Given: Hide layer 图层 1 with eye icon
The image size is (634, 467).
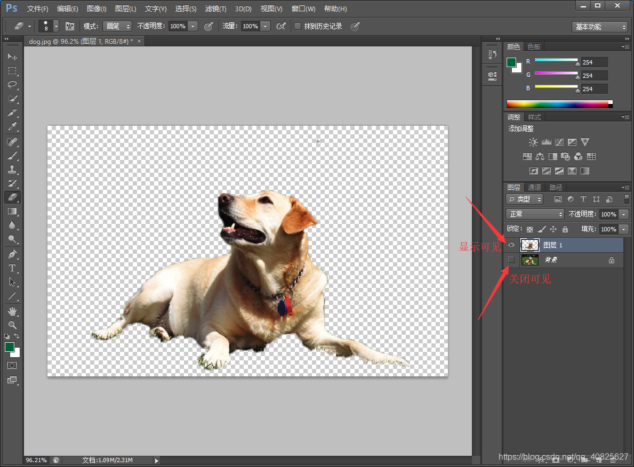Looking at the screenshot, I should pos(511,245).
